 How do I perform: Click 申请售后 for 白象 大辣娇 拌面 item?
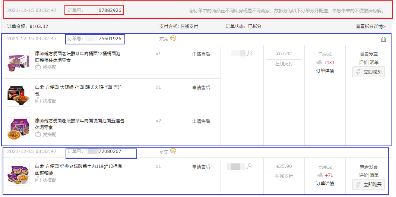(201, 88)
